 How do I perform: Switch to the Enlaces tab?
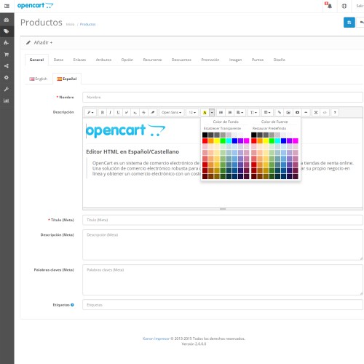[79, 60]
